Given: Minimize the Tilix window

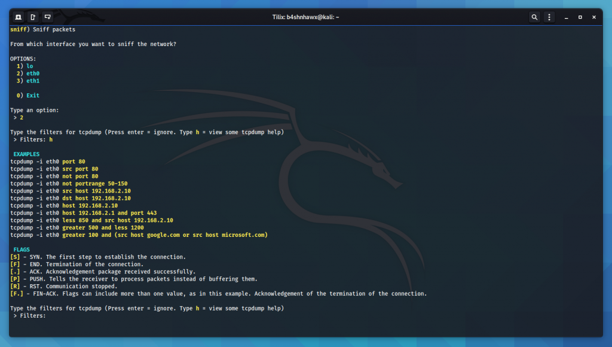Looking at the screenshot, I should click(566, 17).
